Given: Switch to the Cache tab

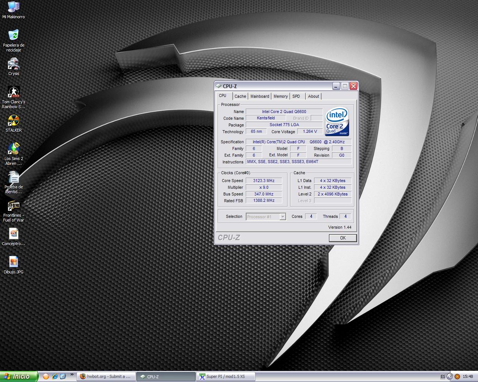Looking at the screenshot, I should [x=240, y=96].
